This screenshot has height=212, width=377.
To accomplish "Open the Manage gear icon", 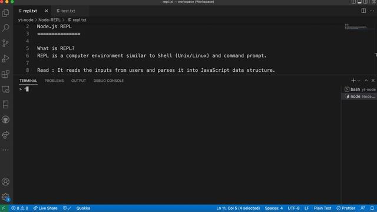I will 5,197.
